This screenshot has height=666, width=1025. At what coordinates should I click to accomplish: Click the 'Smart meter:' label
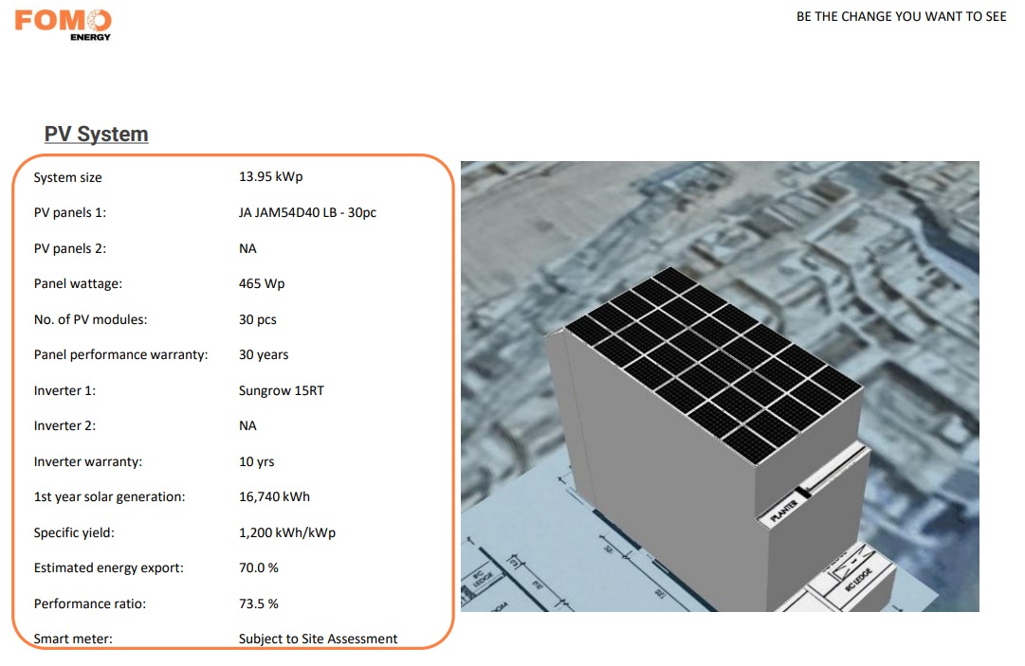point(73,639)
